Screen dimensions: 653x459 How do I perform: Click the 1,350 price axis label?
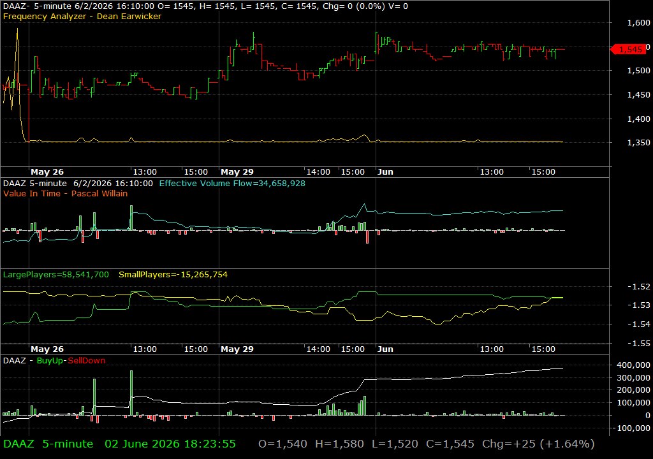point(638,142)
